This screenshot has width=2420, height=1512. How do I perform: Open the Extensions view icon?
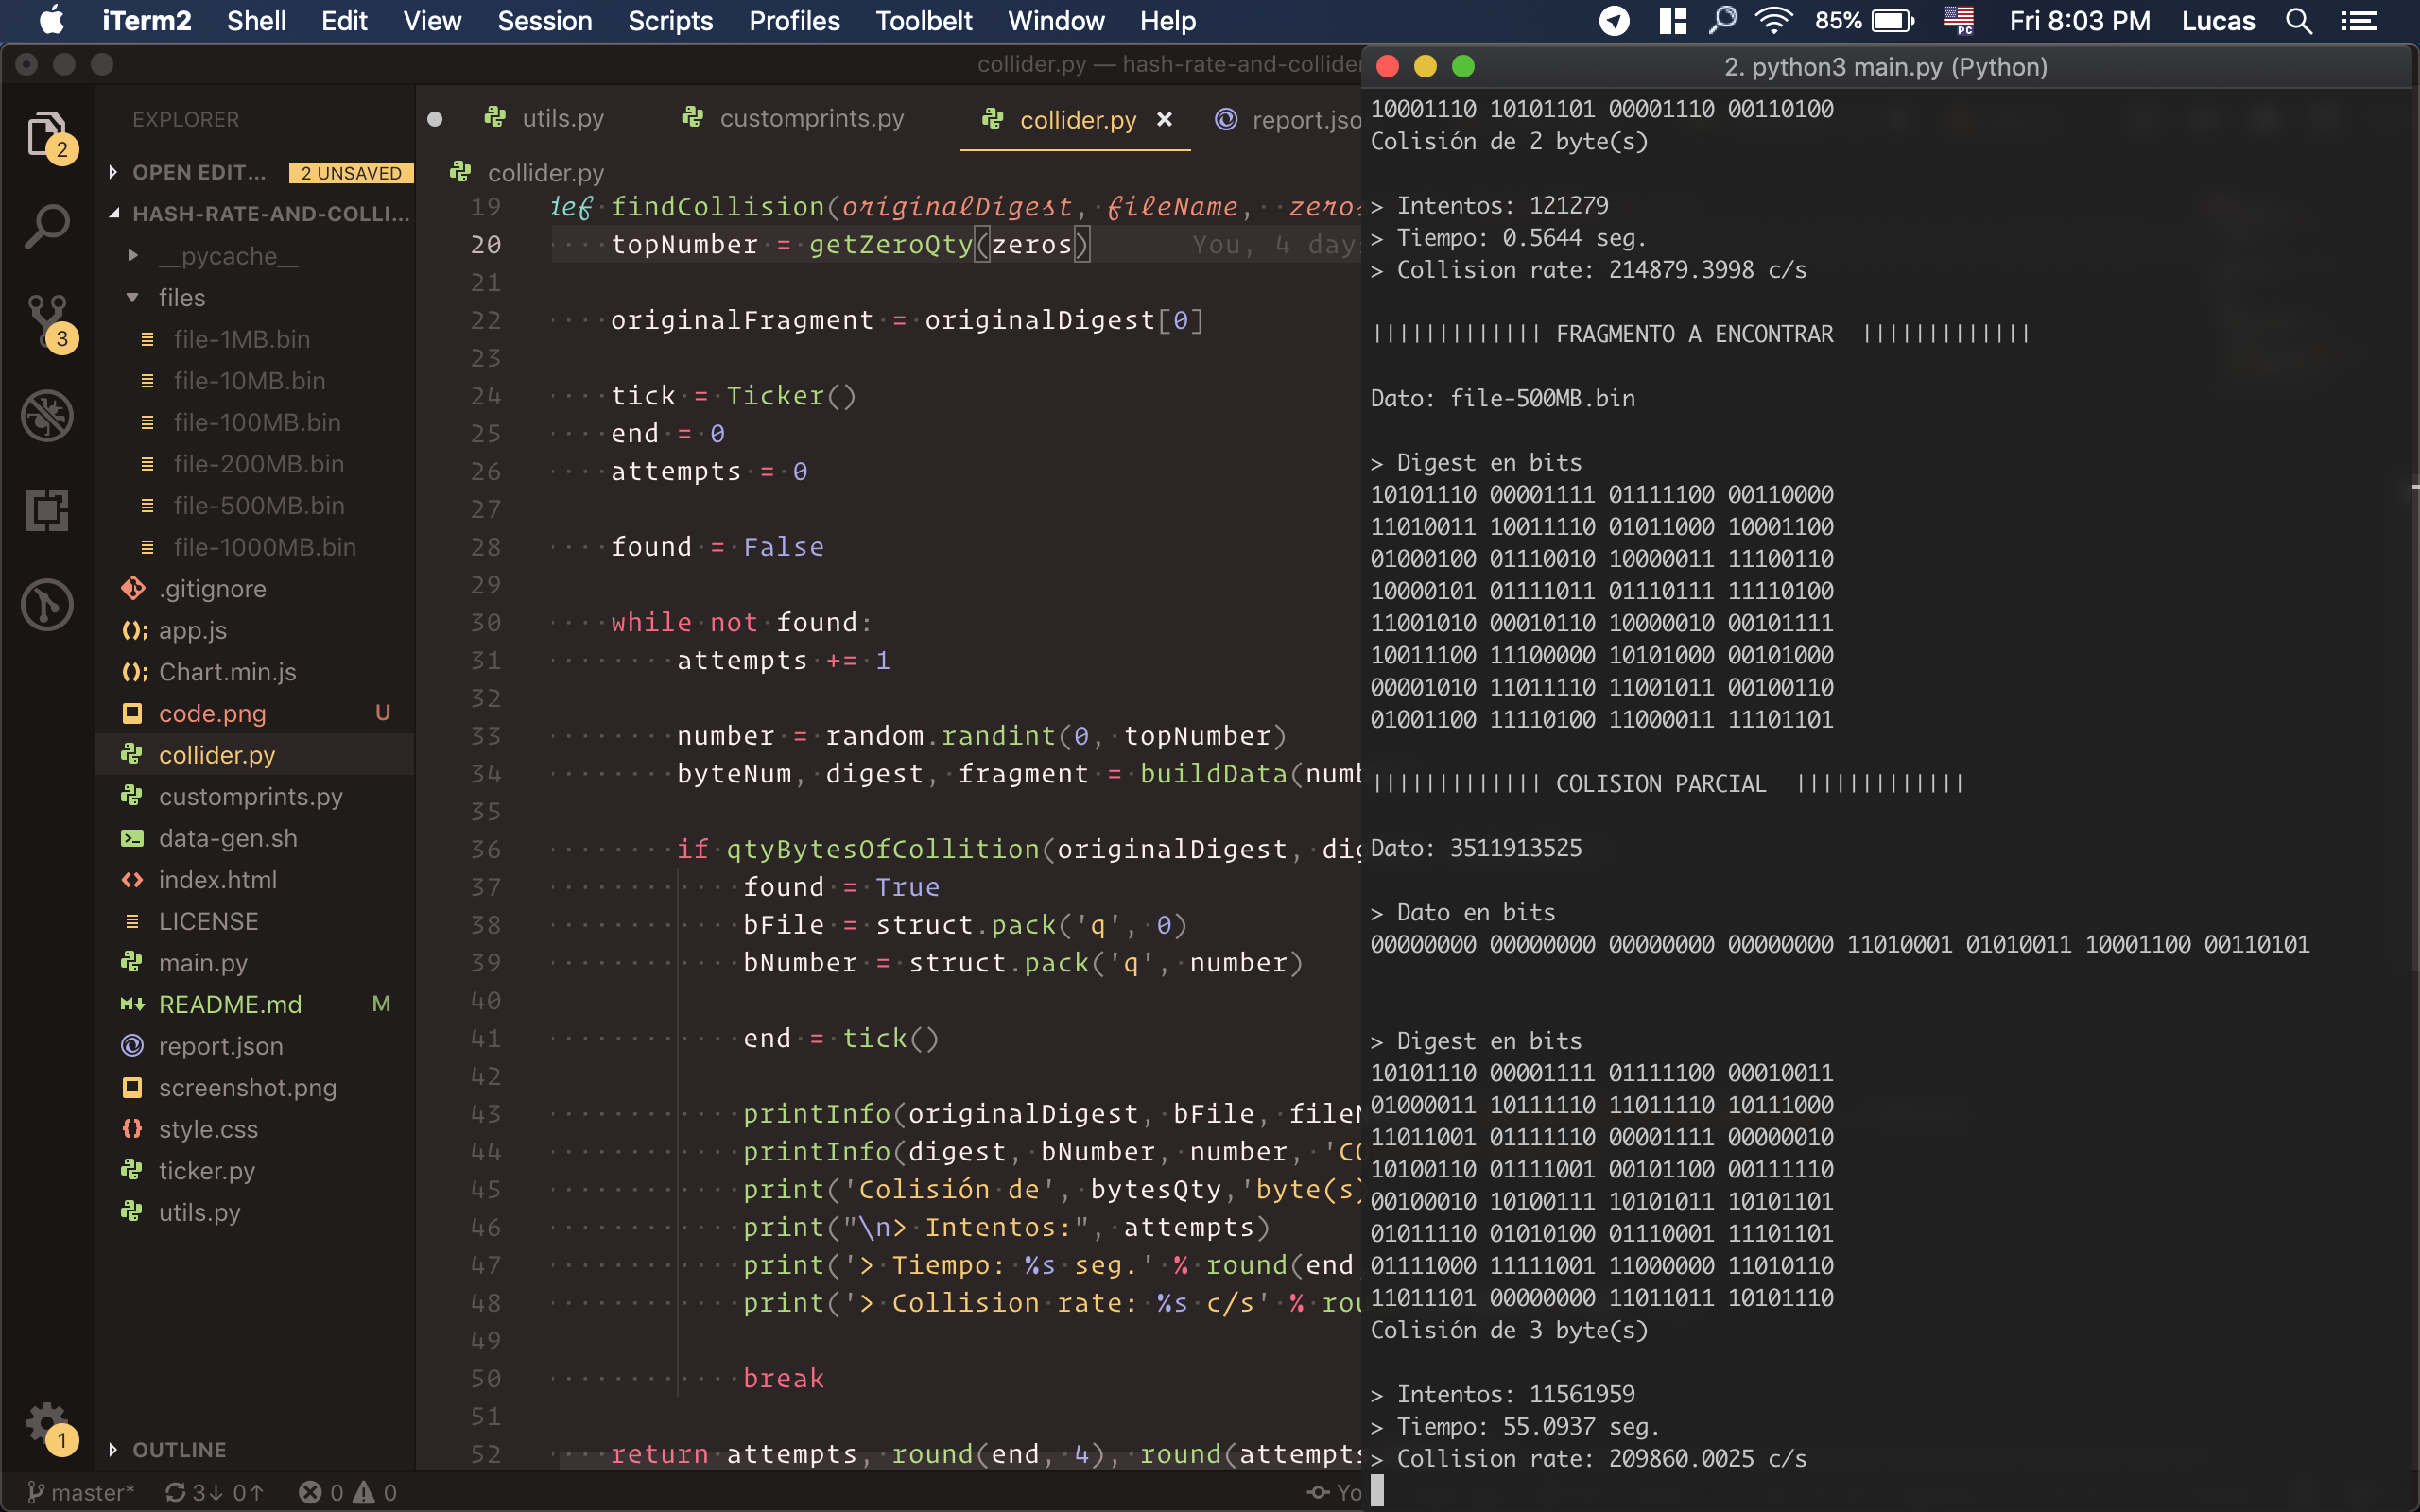46,510
